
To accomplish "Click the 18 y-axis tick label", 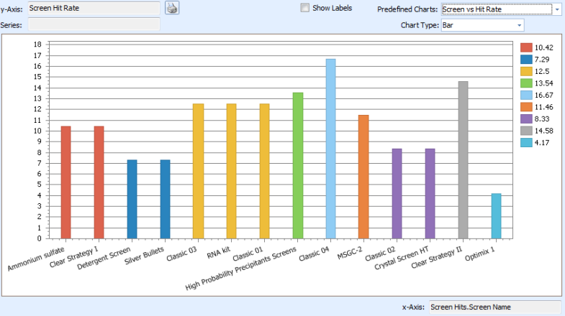I will [x=37, y=45].
